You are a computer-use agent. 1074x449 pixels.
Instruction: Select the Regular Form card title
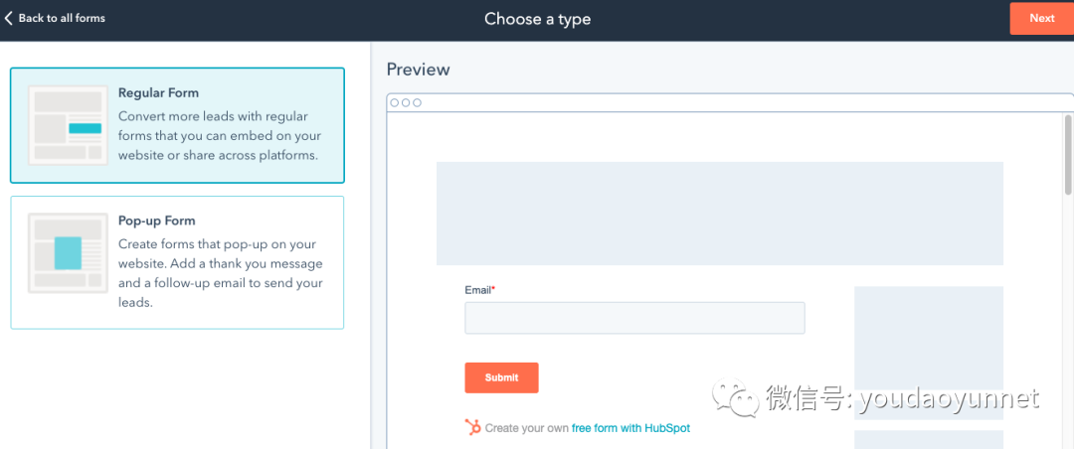[x=158, y=93]
